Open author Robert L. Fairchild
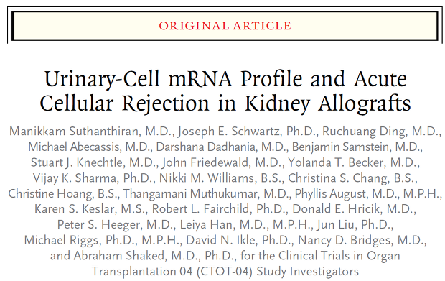Image resolution: width=445 pixels, height=281 pixels. click(x=201, y=209)
